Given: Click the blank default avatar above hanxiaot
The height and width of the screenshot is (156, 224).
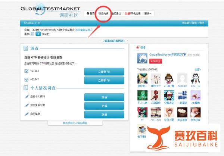Looking at the screenshot, I should 182,79.
